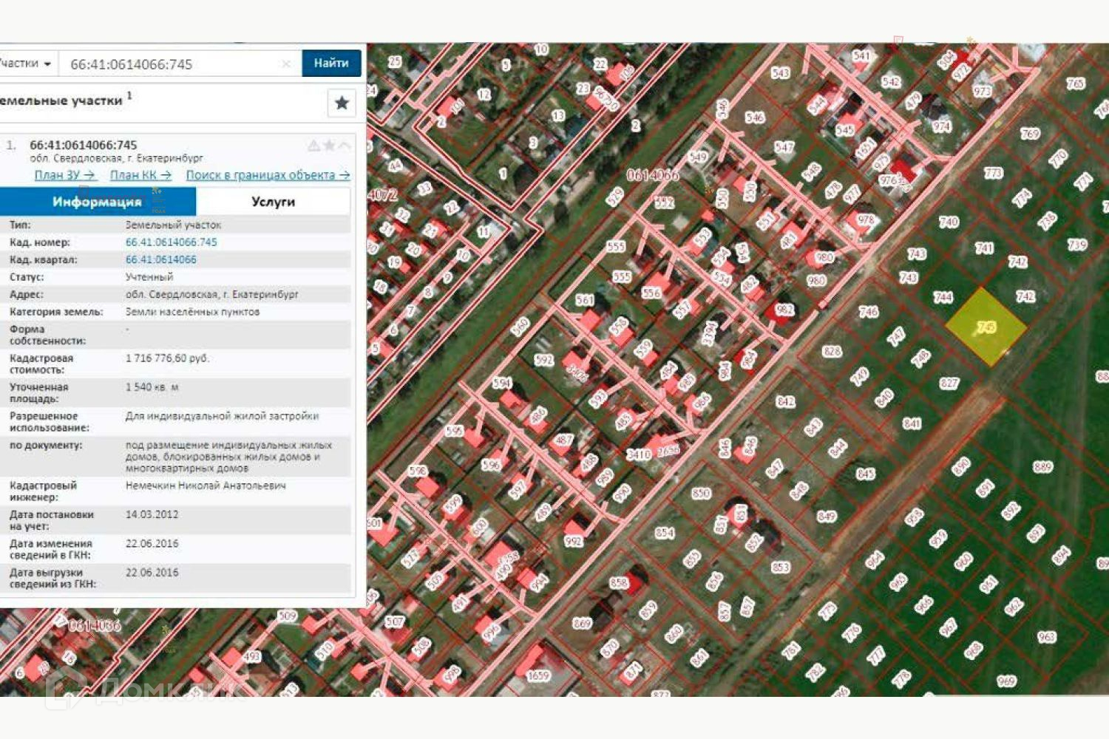Click parcel 739 on the map
This screenshot has width=1109, height=739.
click(x=1077, y=245)
